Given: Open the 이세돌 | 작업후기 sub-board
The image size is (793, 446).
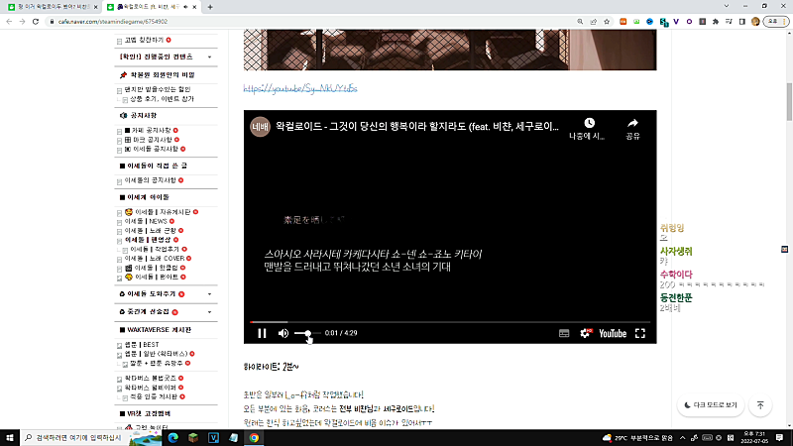Looking at the screenshot, I should pyautogui.click(x=155, y=250).
